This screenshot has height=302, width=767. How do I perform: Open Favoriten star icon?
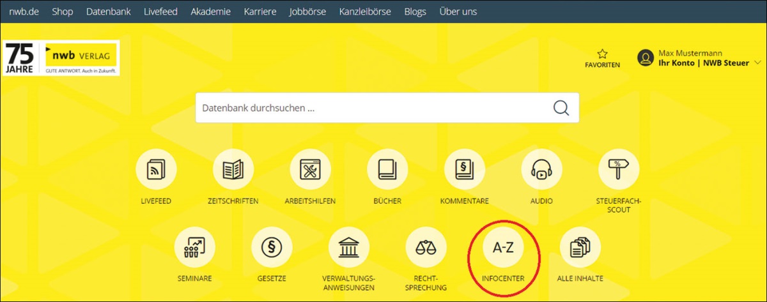(x=602, y=55)
